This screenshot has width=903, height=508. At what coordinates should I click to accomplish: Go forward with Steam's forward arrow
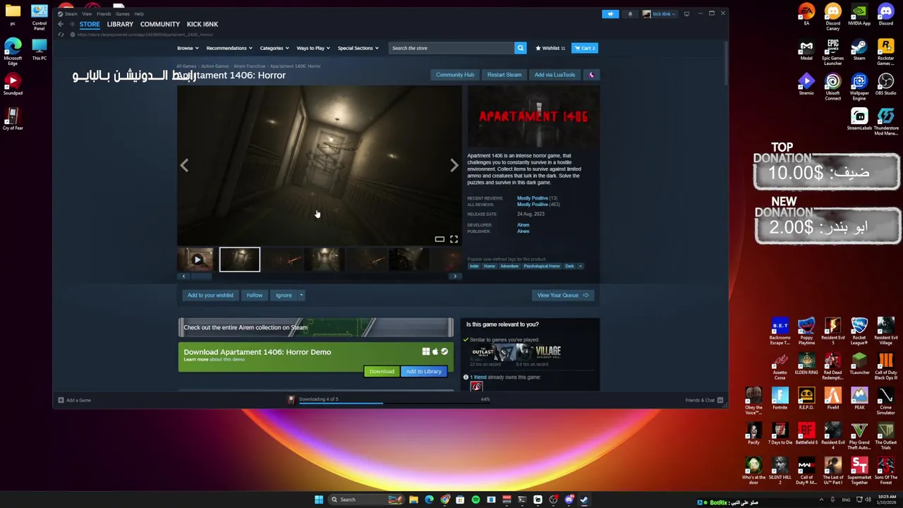(71, 24)
